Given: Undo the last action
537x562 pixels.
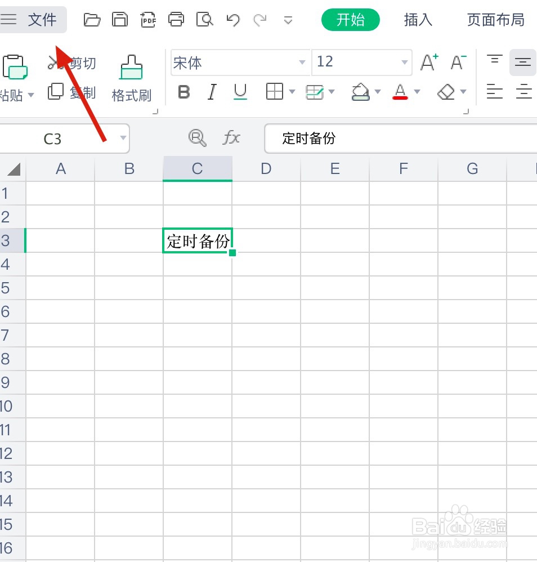Looking at the screenshot, I should tap(233, 20).
